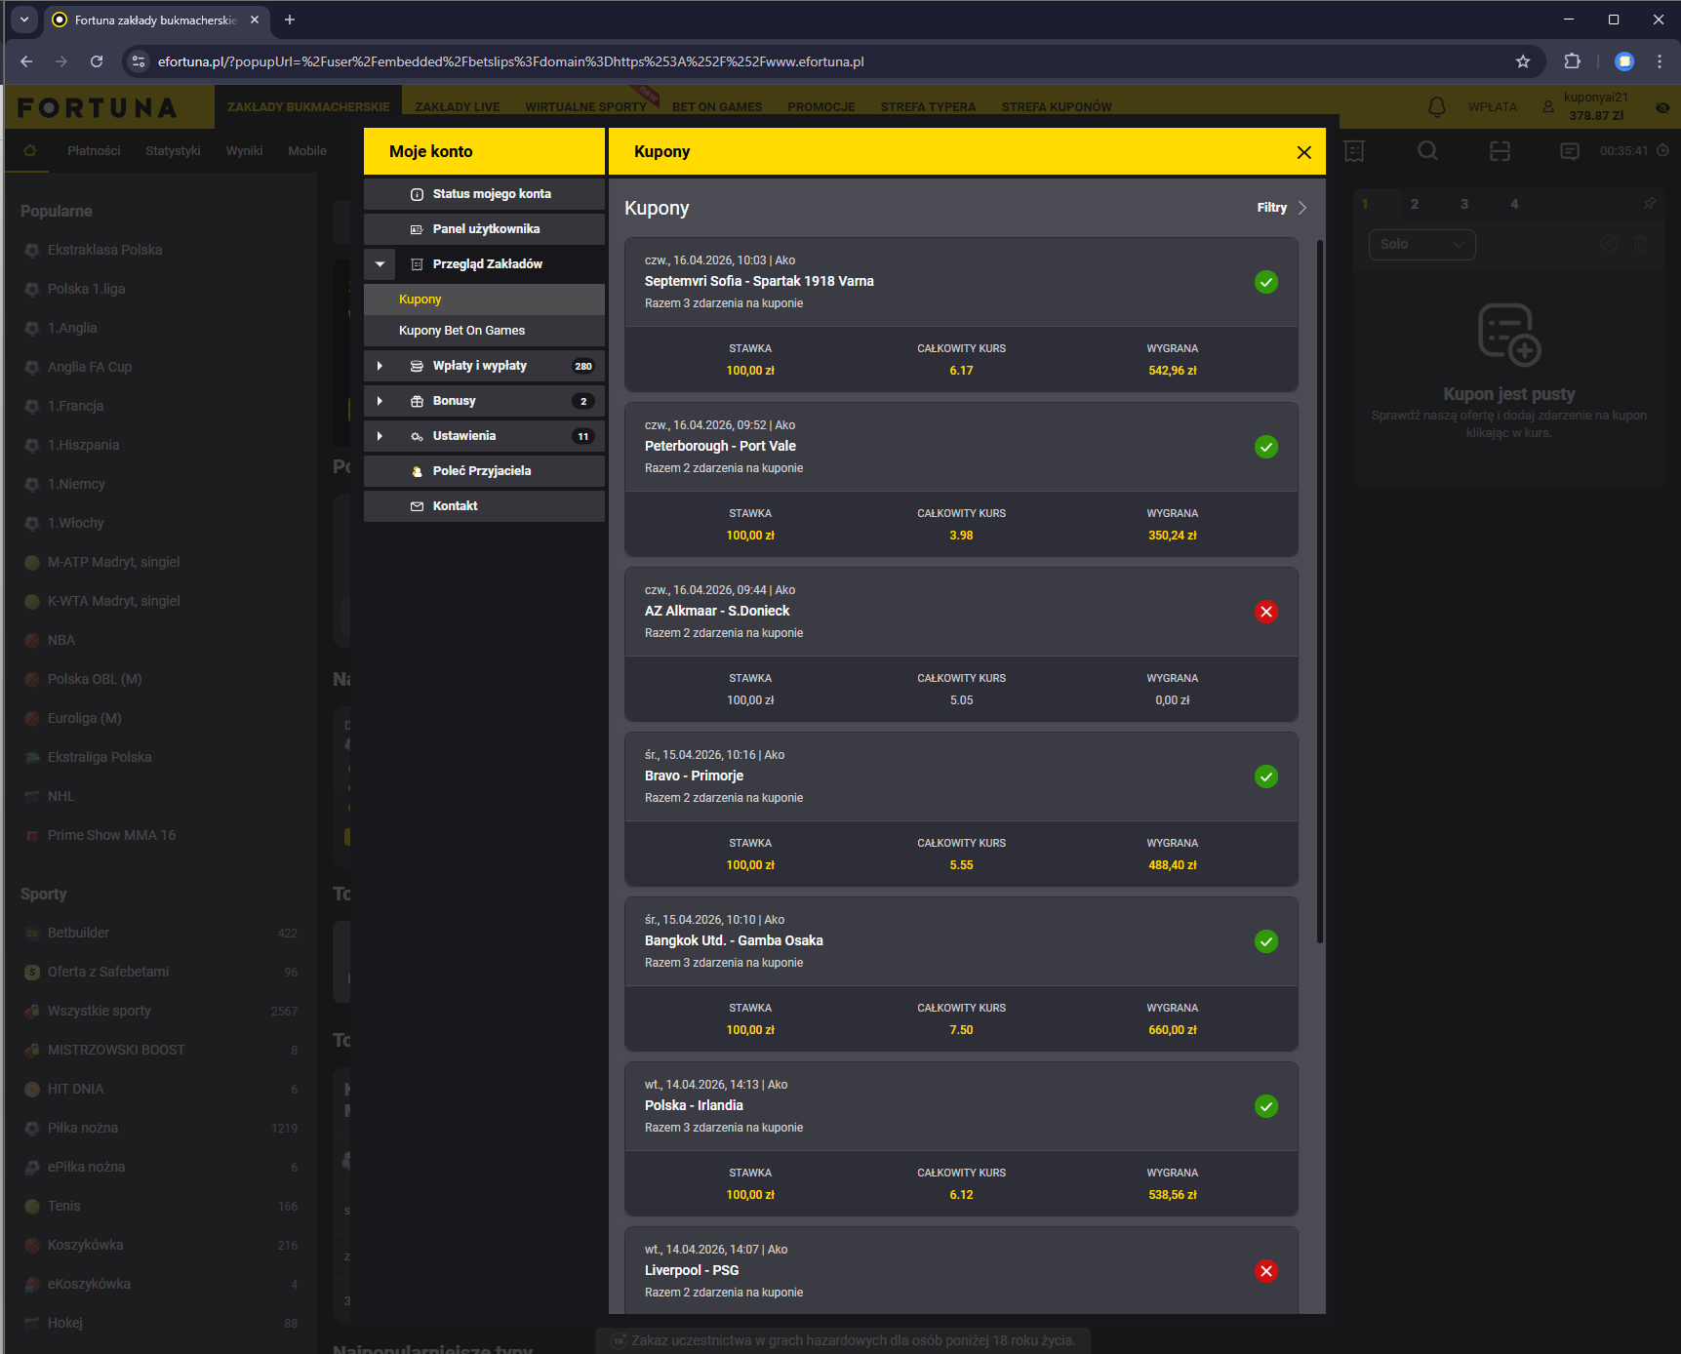
Task: Open the browser extensions puzzle icon
Action: (1572, 61)
